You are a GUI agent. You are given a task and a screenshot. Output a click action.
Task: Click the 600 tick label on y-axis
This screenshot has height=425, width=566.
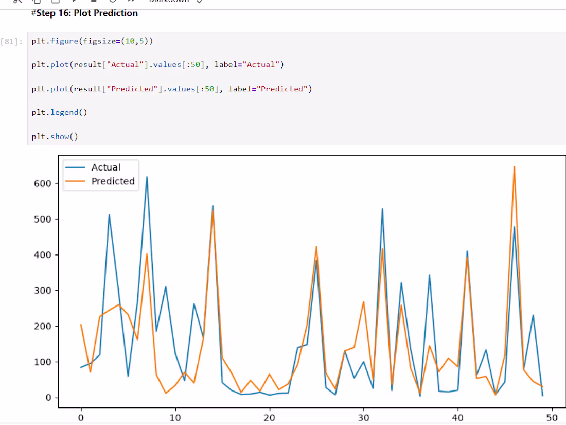point(43,183)
